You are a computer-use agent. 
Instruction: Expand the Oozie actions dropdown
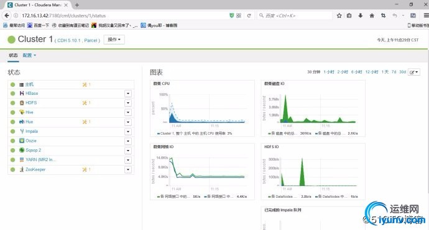coord(128,141)
